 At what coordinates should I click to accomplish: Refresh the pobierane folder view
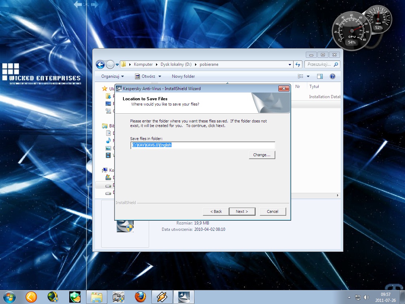click(298, 65)
